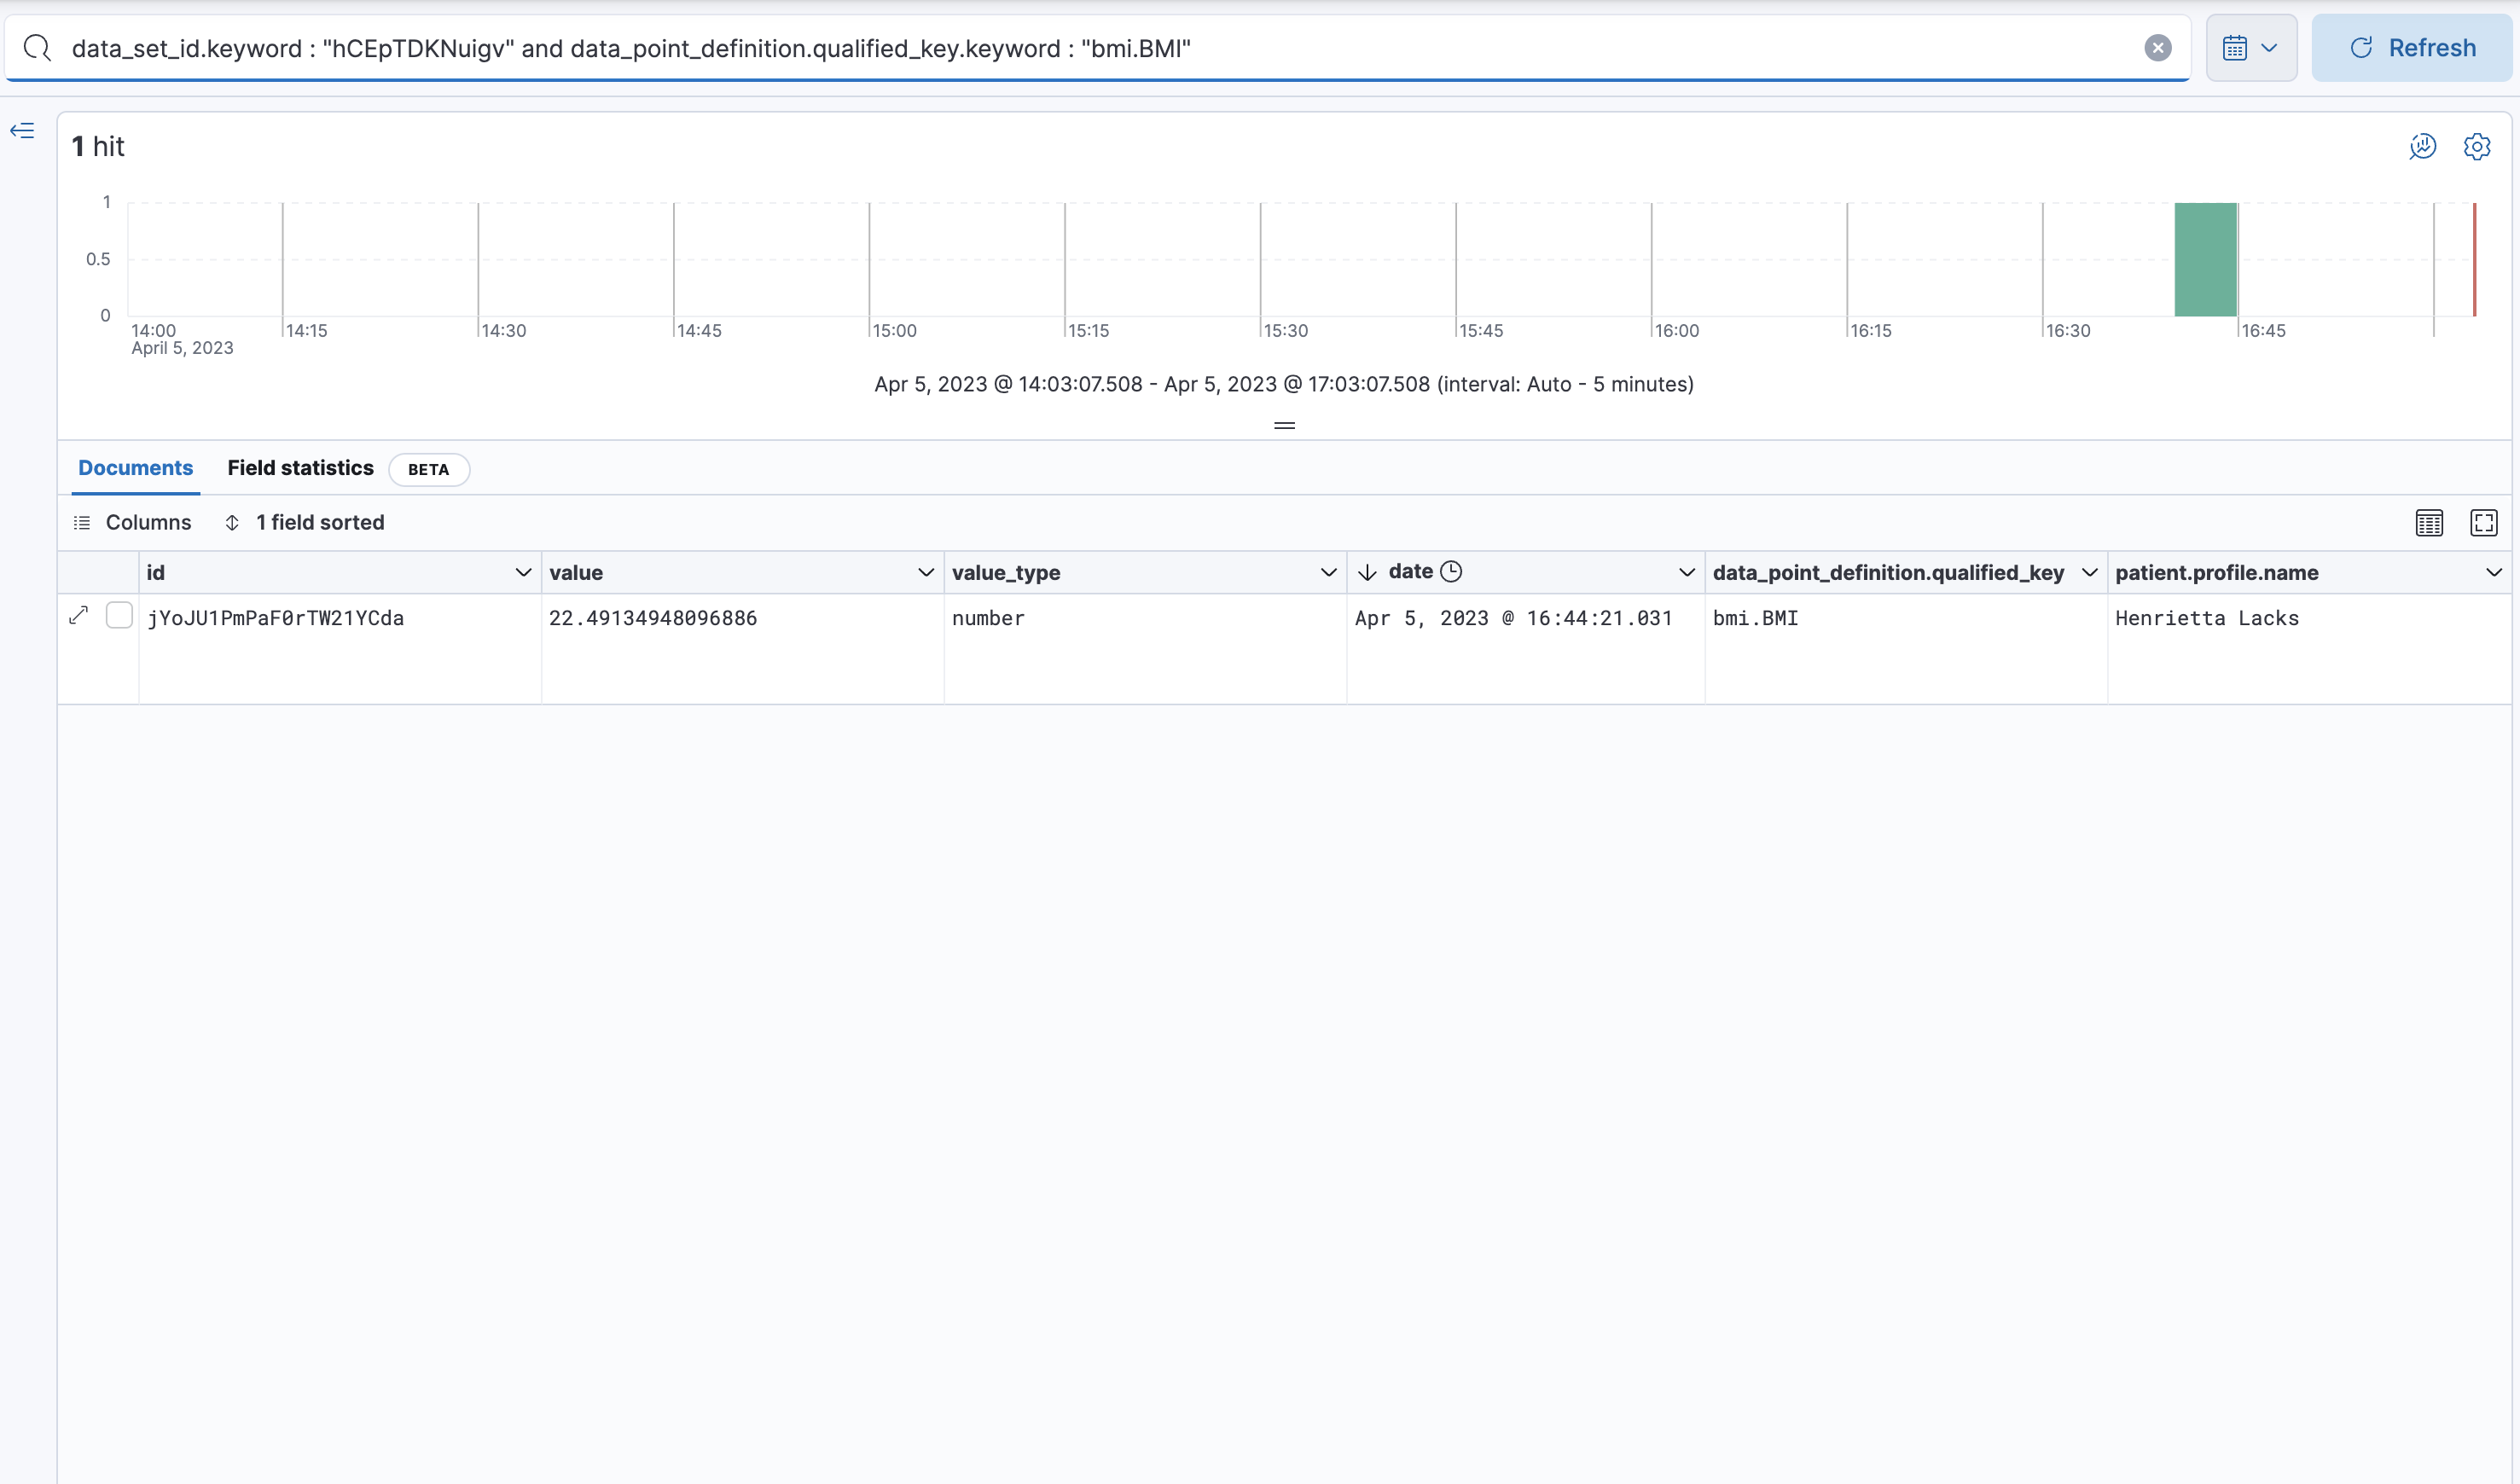Open data_point_definition.qualified_key column menu
This screenshot has width=2520, height=1484.
pos(2089,573)
